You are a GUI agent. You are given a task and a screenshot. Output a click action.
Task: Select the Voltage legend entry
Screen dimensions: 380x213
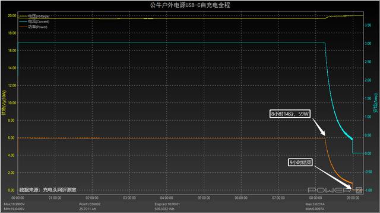click(34, 16)
